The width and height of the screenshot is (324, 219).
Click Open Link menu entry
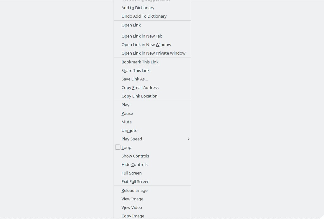152,25
